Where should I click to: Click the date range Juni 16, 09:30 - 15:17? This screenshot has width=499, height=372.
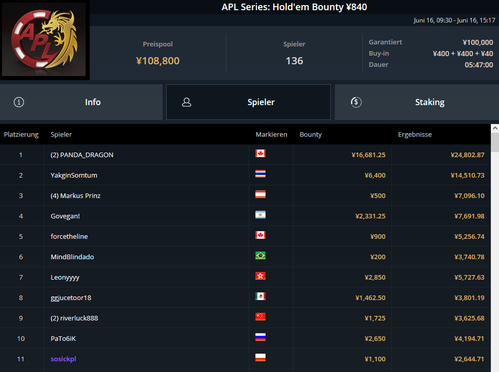coord(455,20)
